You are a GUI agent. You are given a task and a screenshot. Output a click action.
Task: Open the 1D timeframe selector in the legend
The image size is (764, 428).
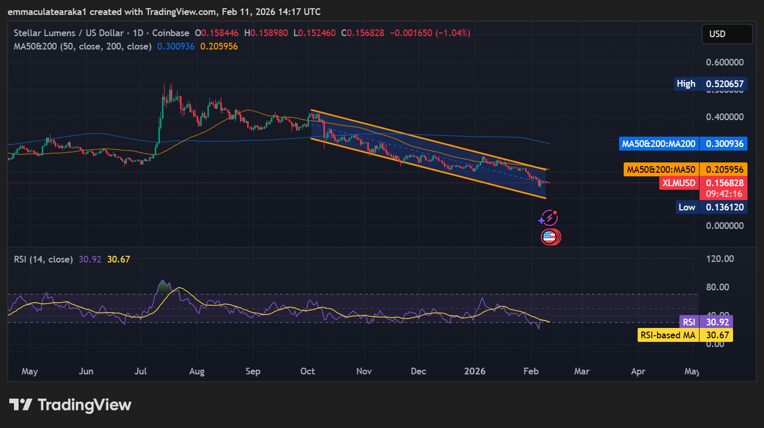[139, 32]
